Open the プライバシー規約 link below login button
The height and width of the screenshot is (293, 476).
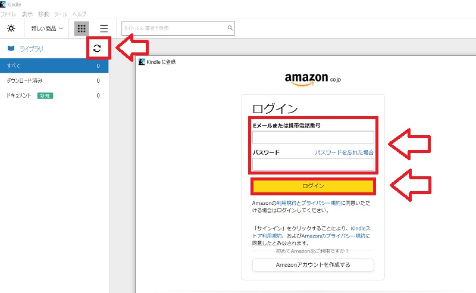coord(321,203)
